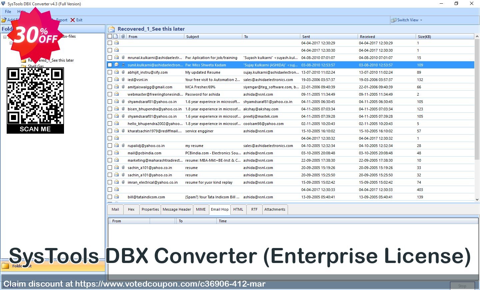Sort emails by Received column
480x290 pixels.
[387, 37]
